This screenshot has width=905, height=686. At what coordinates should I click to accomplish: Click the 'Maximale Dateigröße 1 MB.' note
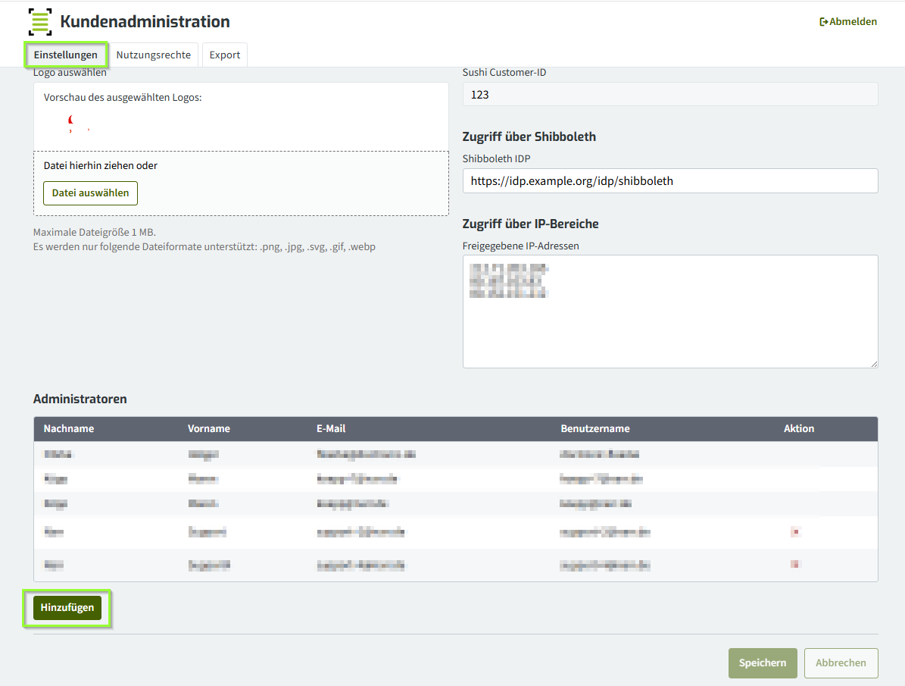(x=95, y=232)
